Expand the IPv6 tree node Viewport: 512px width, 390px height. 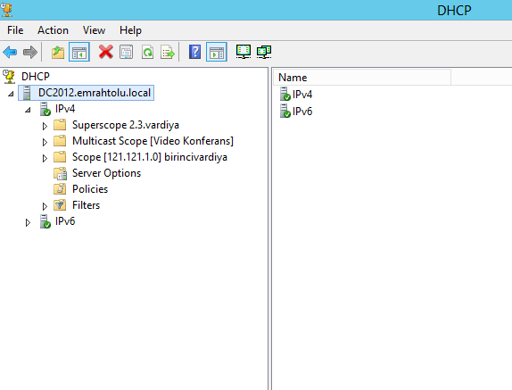[x=28, y=222]
